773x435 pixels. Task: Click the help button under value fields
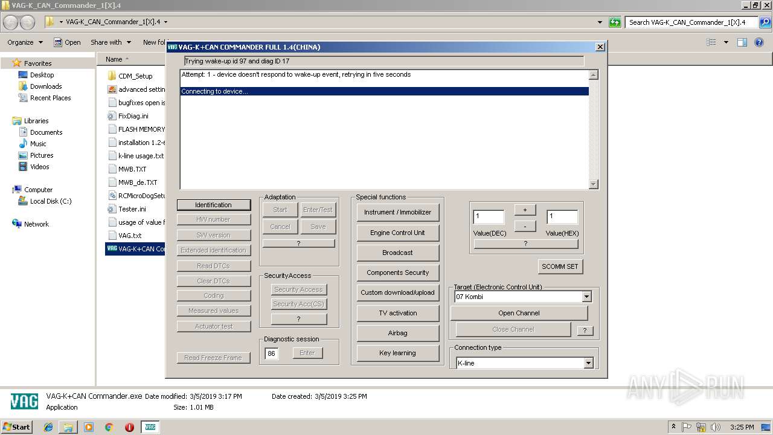click(525, 244)
